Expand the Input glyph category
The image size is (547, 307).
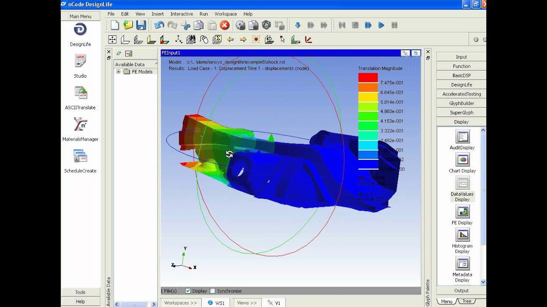click(x=461, y=57)
